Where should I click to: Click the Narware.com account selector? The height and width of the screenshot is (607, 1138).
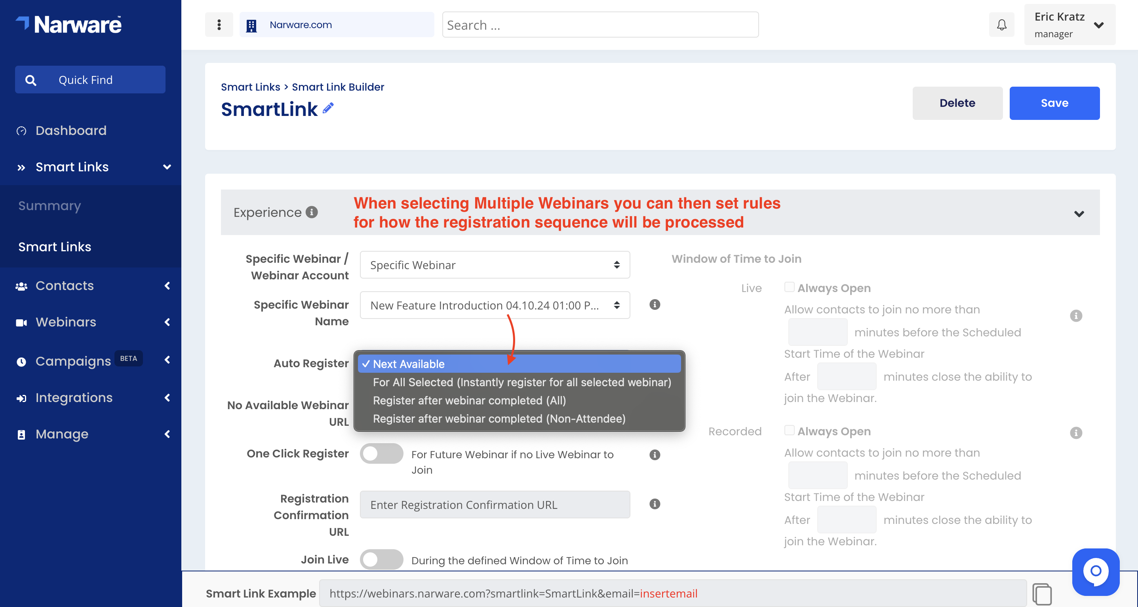pos(337,25)
